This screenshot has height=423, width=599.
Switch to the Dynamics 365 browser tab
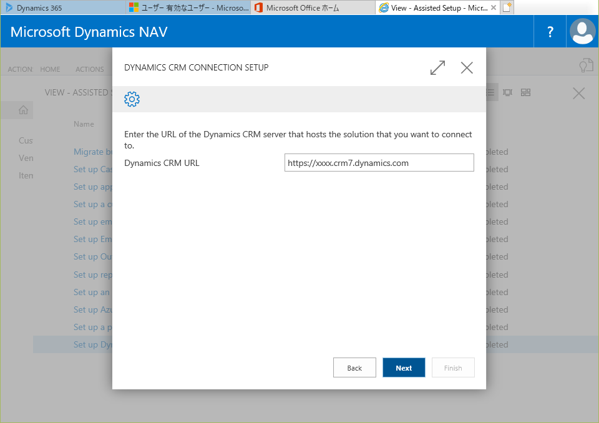pyautogui.click(x=63, y=7)
